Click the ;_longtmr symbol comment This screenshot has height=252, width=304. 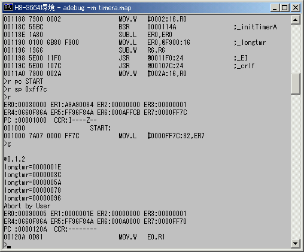coord(250,42)
